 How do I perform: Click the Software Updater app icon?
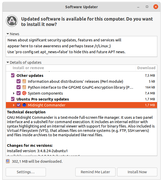click(x=12, y=21)
